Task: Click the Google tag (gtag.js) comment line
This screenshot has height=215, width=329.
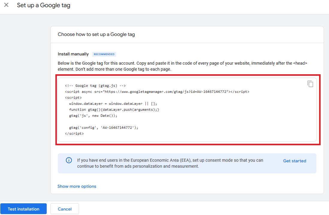Action: coord(97,86)
